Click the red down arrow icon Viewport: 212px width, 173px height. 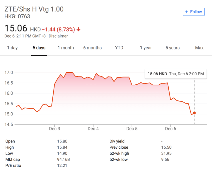tap(79, 30)
